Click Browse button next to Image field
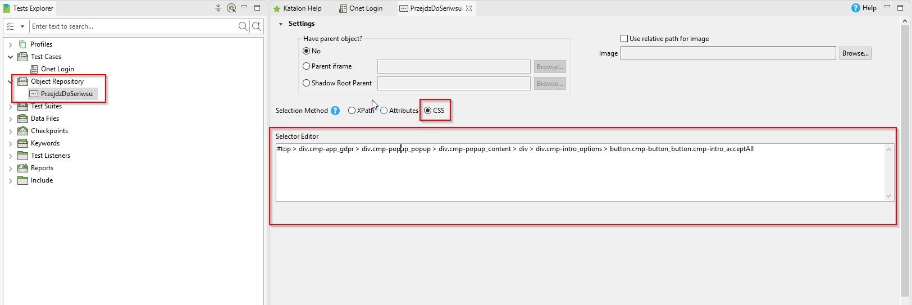Image resolution: width=912 pixels, height=305 pixels. 855,53
